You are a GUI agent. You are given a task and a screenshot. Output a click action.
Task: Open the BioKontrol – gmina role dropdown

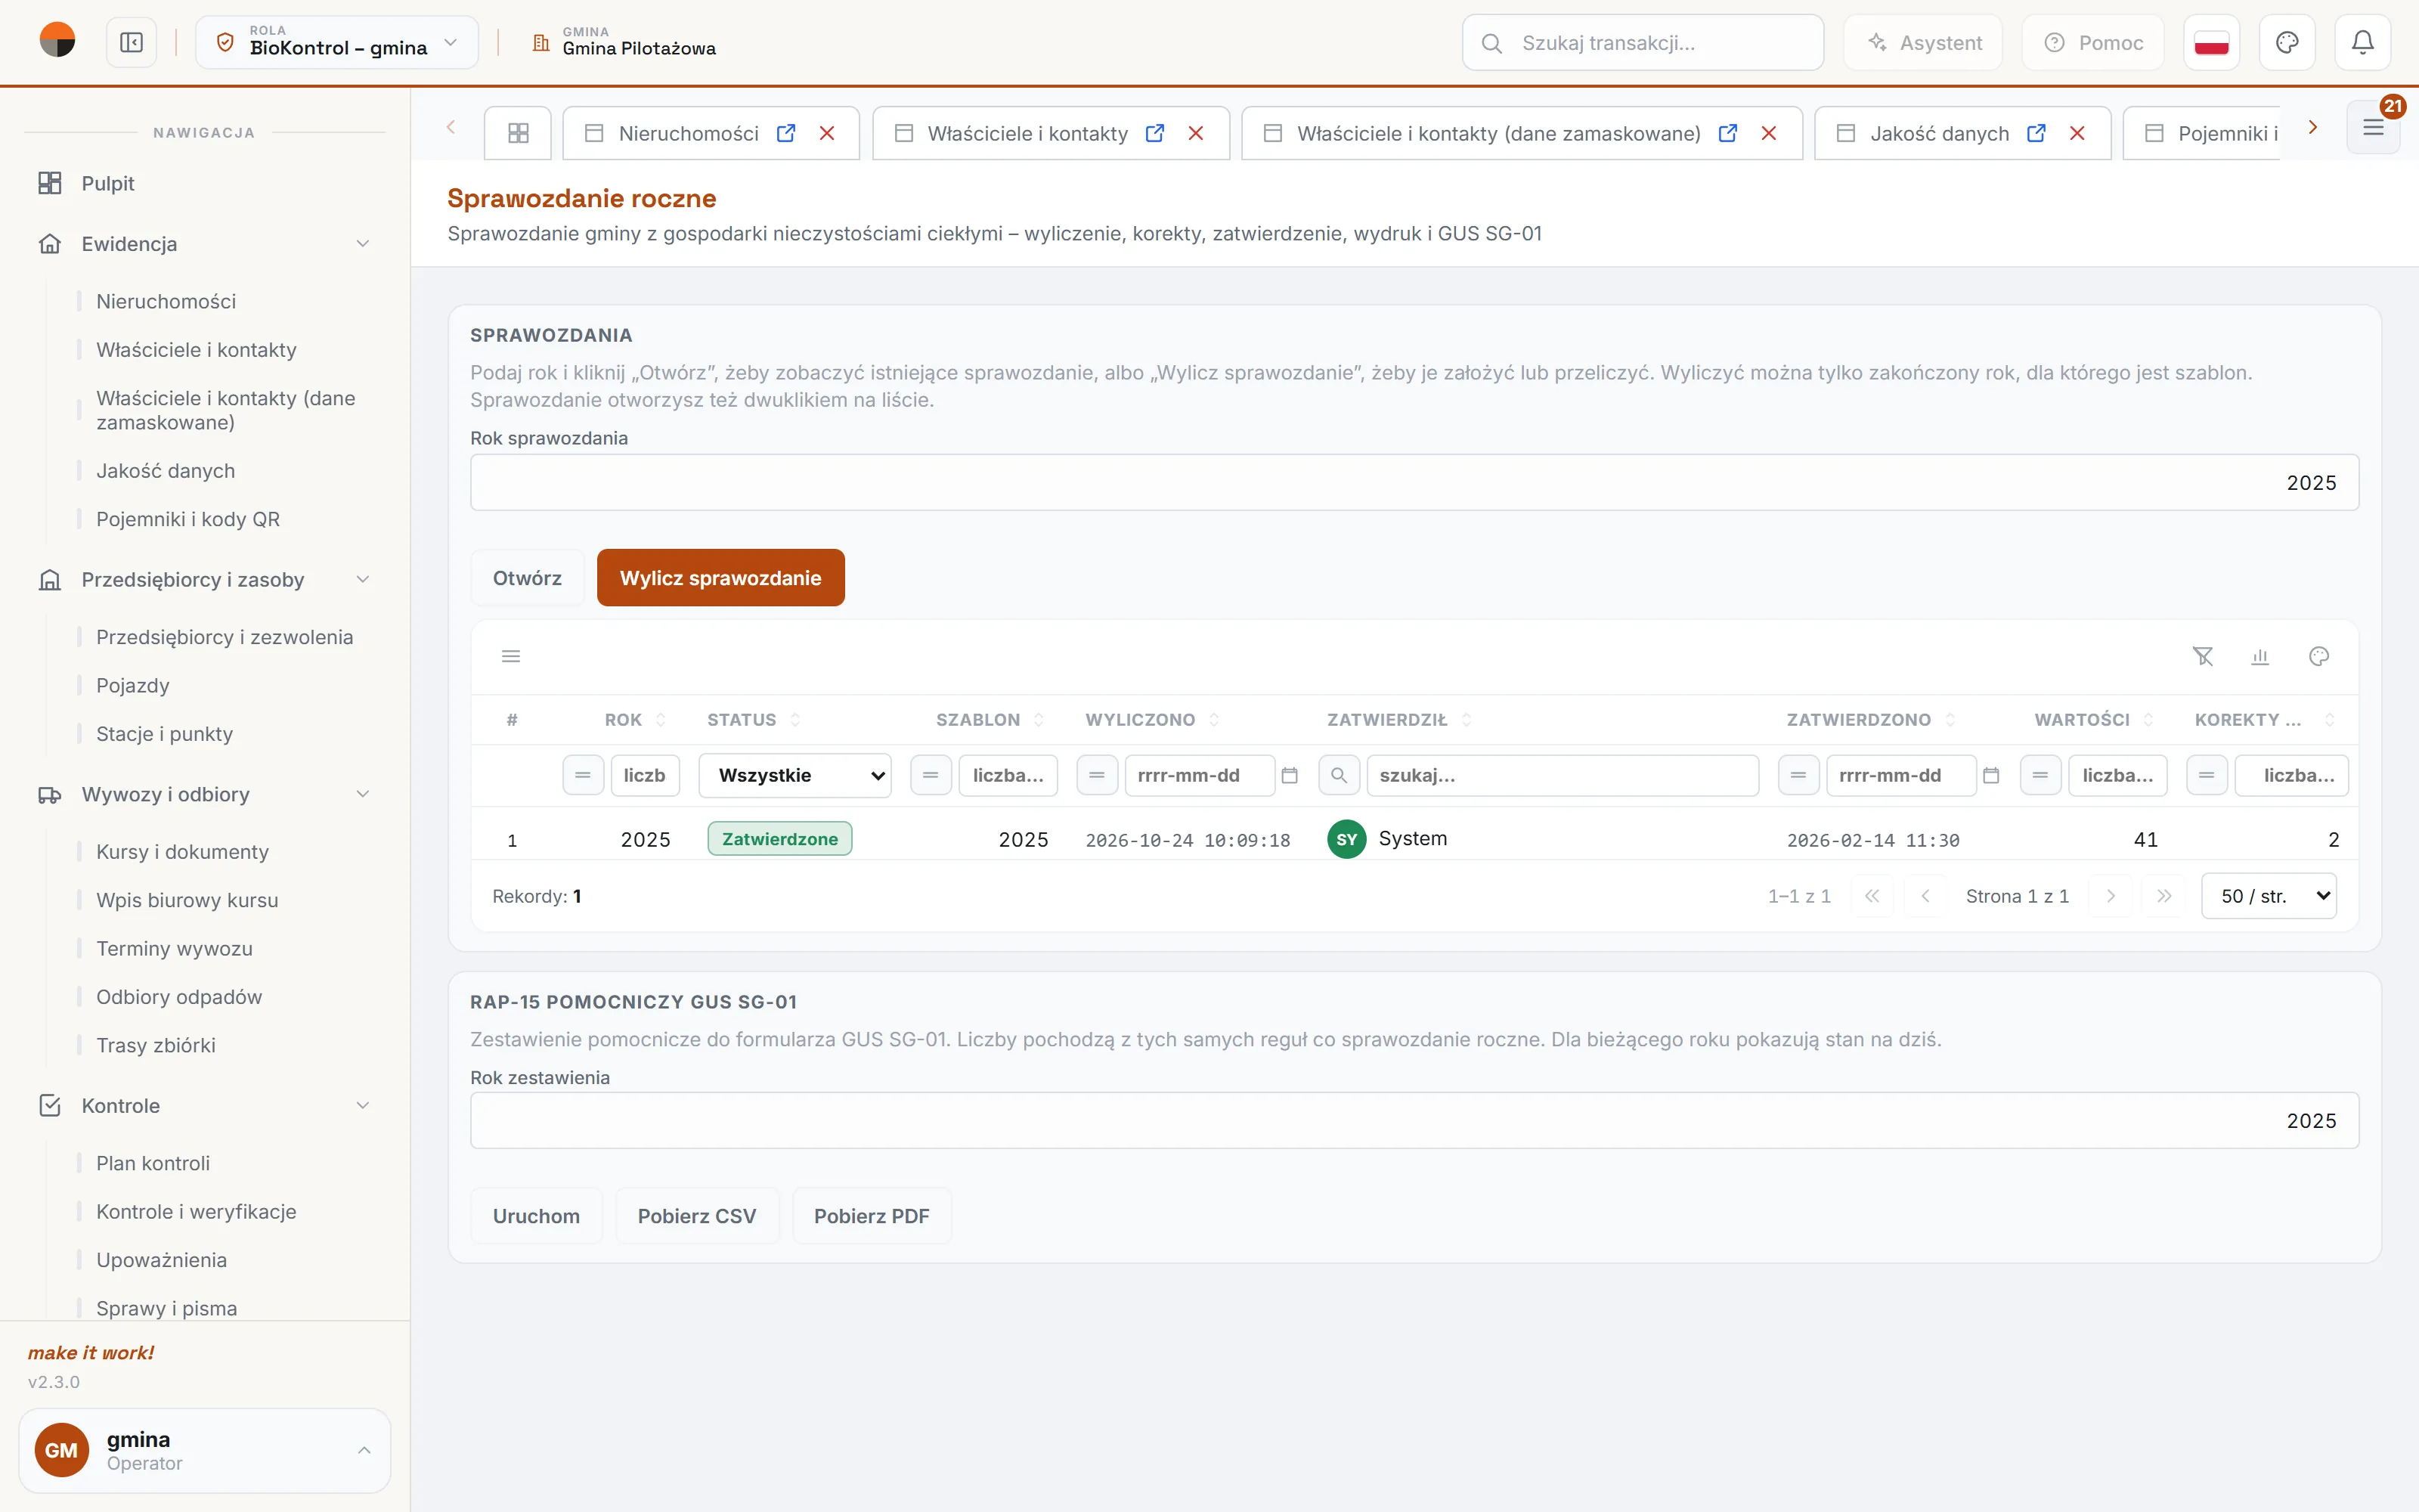(x=337, y=42)
